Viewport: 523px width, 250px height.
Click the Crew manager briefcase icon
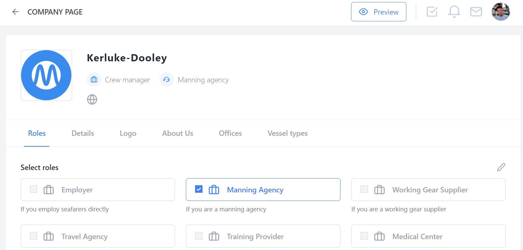click(94, 80)
